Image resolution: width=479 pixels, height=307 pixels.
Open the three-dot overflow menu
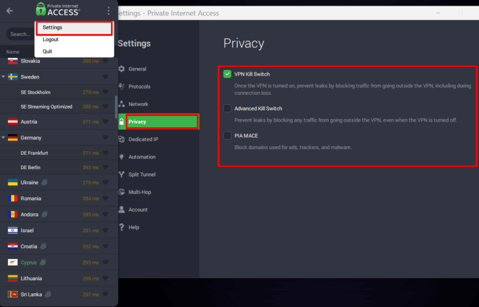tap(109, 11)
